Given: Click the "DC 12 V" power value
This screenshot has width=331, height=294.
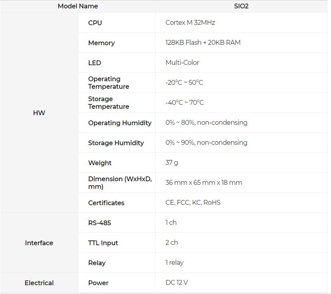Looking at the screenshot, I should [177, 282].
